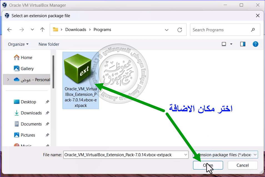Screen dimensions: 265x177
Task: Click Downloads in the breadcrumb path
Action: pos(76,30)
